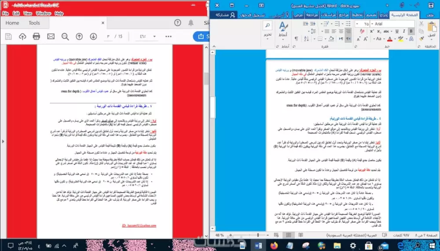Click the Borders grid icon in Word
The width and height of the screenshot is (440, 251).
pyautogui.click(x=320, y=39)
